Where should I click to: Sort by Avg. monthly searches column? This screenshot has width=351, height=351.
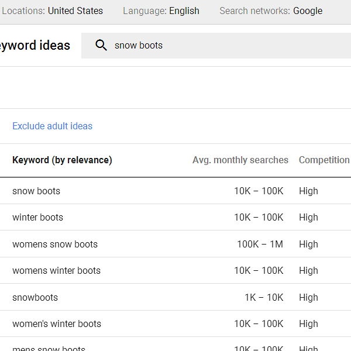coord(240,160)
